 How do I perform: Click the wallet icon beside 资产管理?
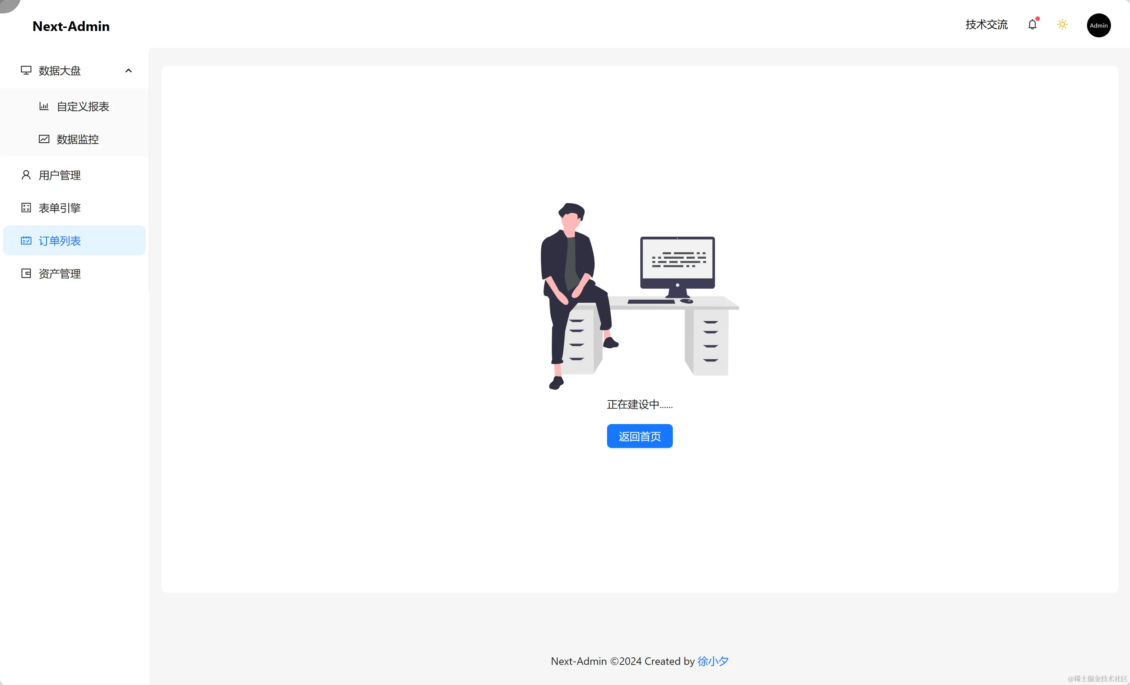26,273
